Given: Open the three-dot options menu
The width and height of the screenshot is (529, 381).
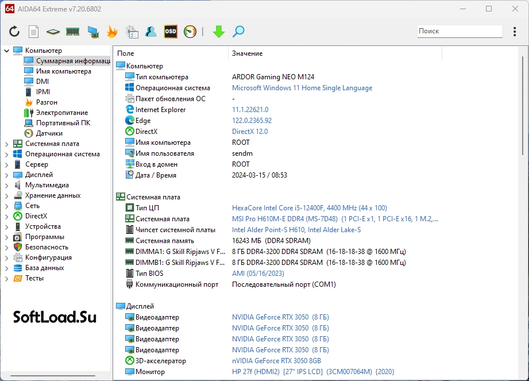Looking at the screenshot, I should pos(515,32).
